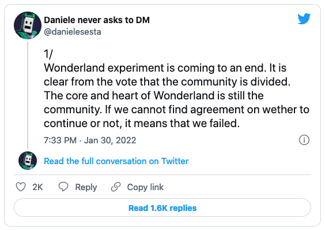The image size is (325, 230).
Task: Click the reply speech bubble icon
Action: point(63,187)
